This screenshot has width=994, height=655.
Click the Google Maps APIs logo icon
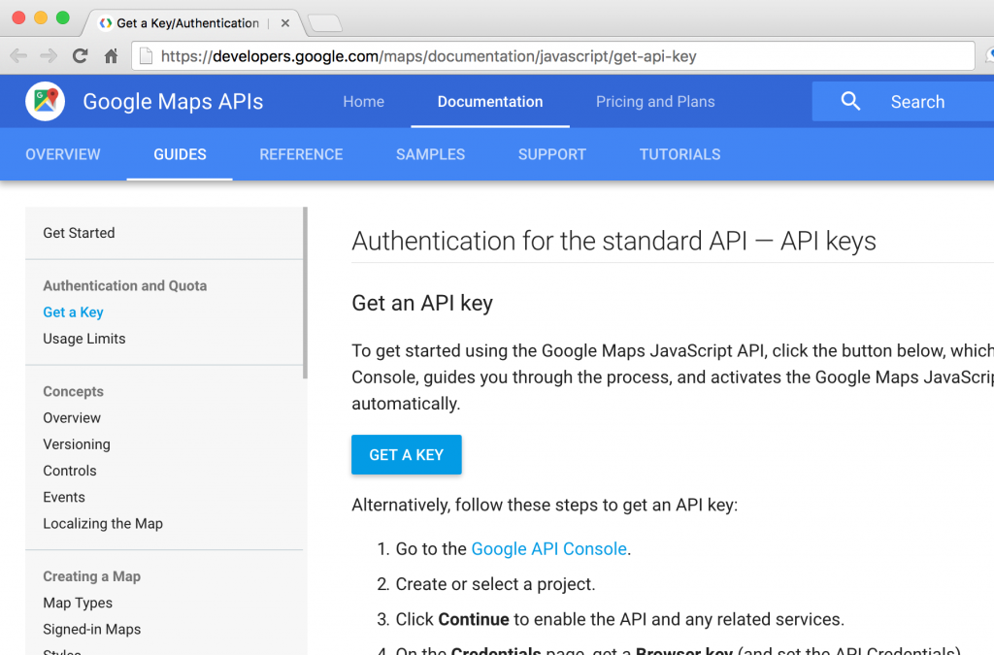(x=45, y=102)
